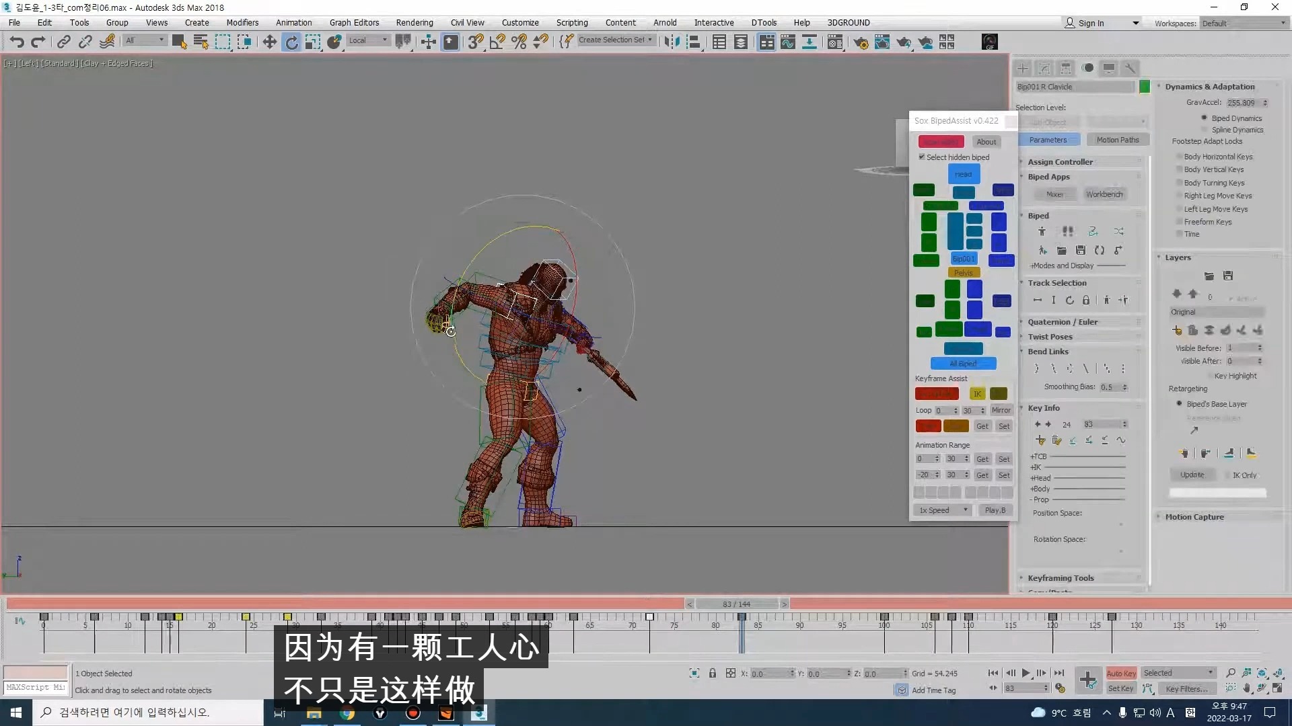
Task: Select Biped Dynamics radio button
Action: coord(1205,118)
